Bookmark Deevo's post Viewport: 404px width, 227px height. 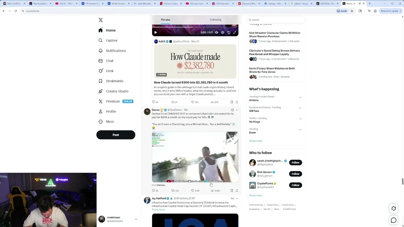coord(232,190)
